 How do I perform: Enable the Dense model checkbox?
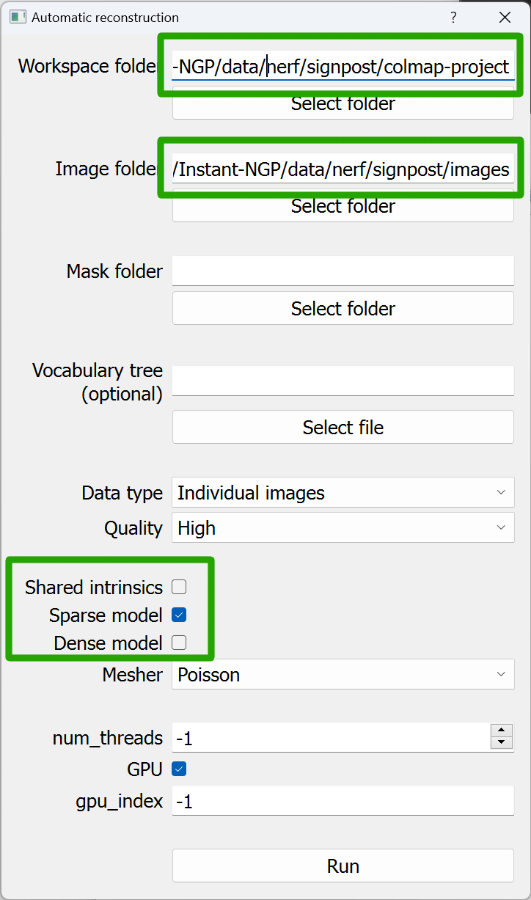pyautogui.click(x=178, y=642)
